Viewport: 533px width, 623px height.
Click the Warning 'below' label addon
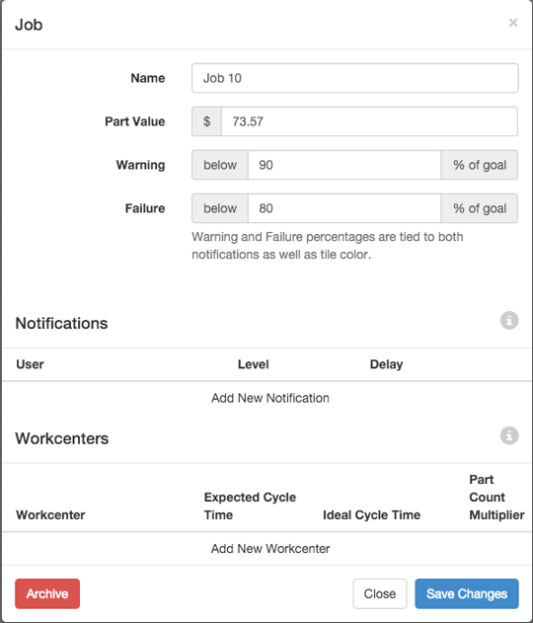[220, 165]
